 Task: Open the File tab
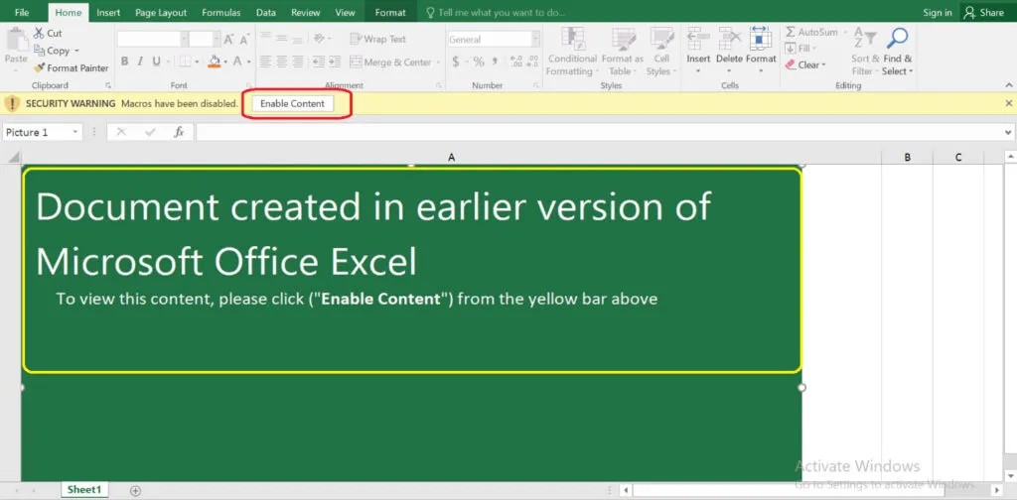[22, 12]
